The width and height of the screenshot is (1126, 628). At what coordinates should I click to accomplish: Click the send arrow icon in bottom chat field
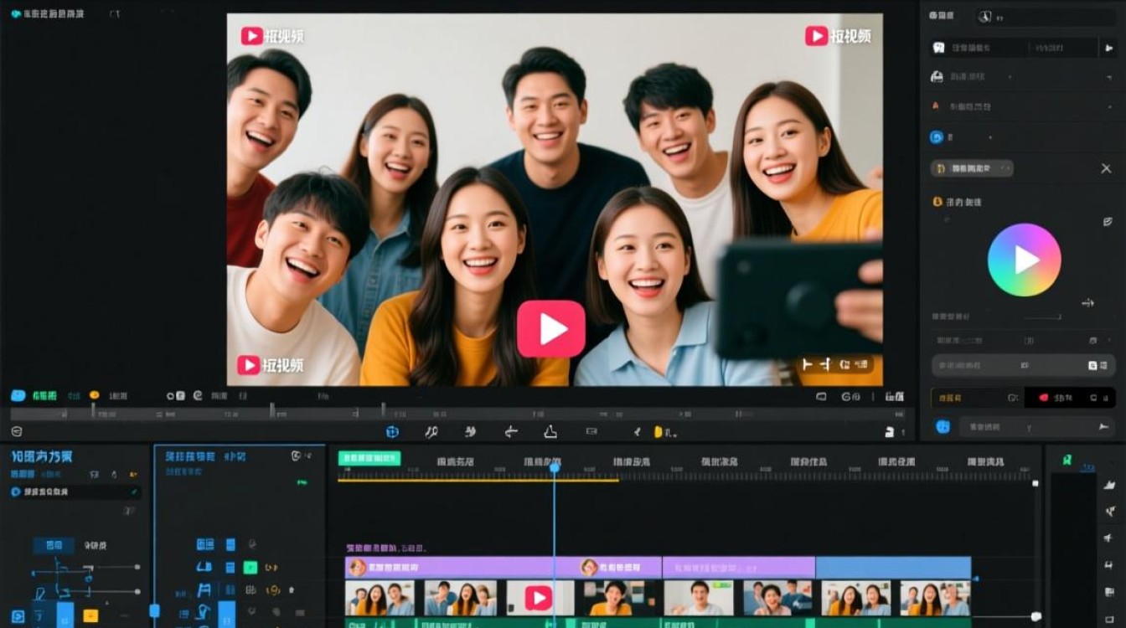coord(1103,427)
